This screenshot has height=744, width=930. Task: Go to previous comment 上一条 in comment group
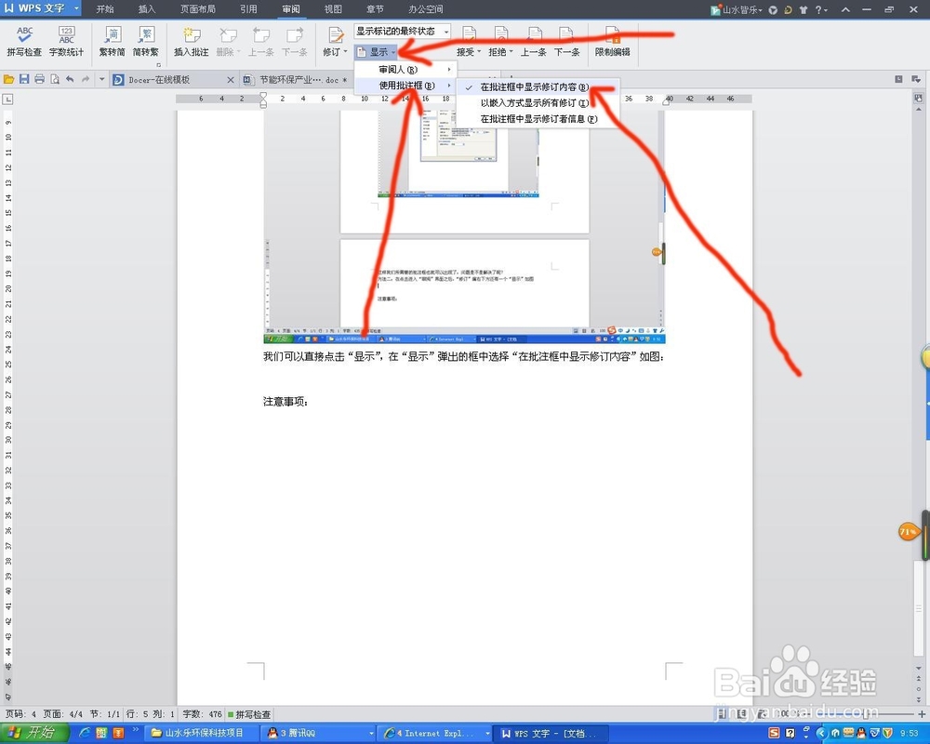[x=261, y=41]
